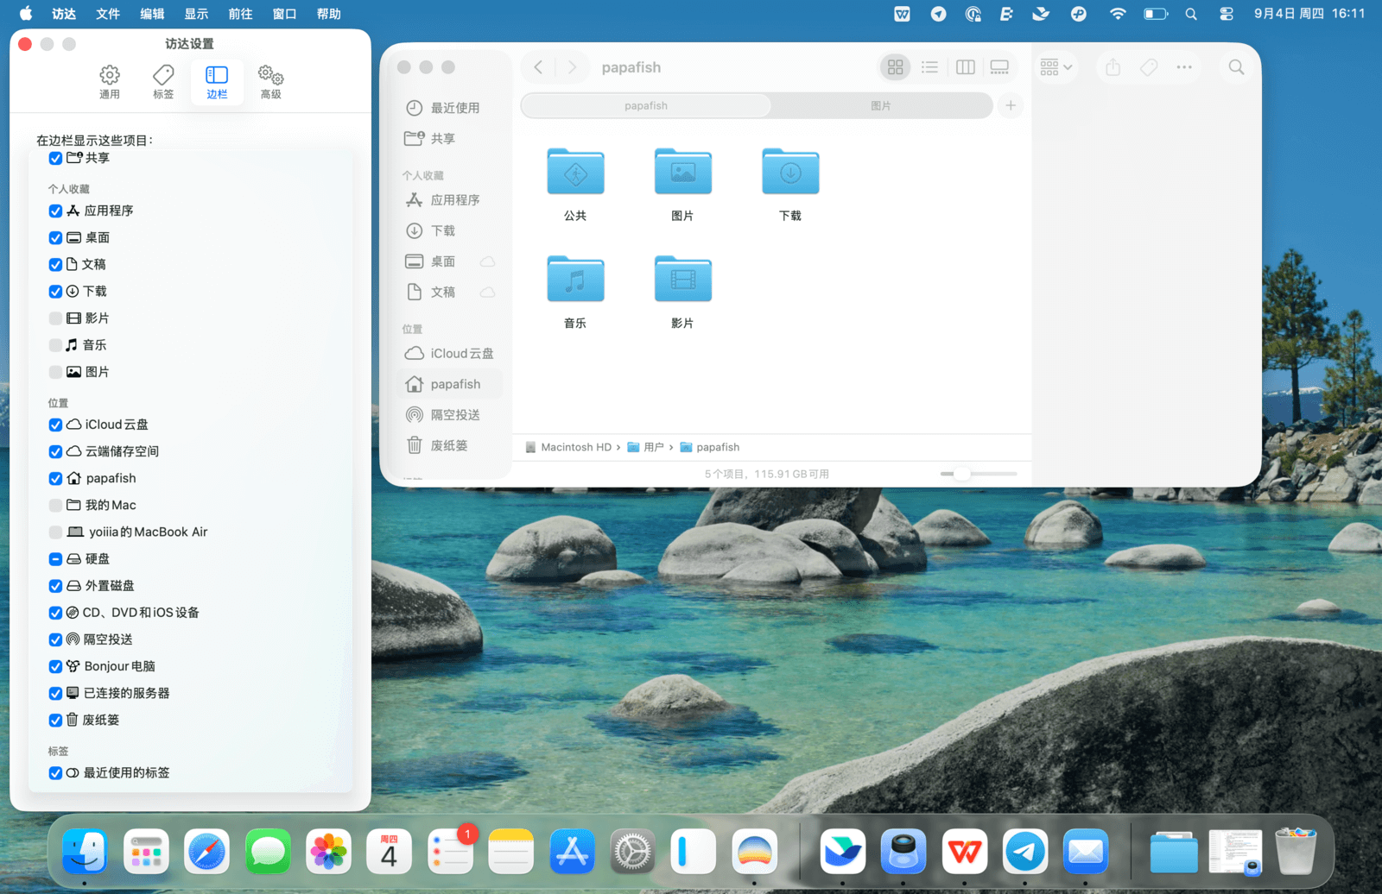Expand 用户 folder in the path bar
Viewport: 1382px width, 894px height.
653,447
